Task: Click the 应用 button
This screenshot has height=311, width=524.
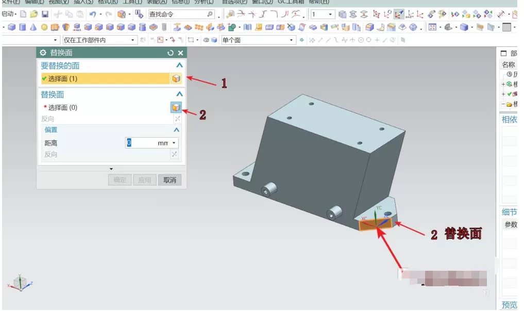Action: pyautogui.click(x=145, y=180)
